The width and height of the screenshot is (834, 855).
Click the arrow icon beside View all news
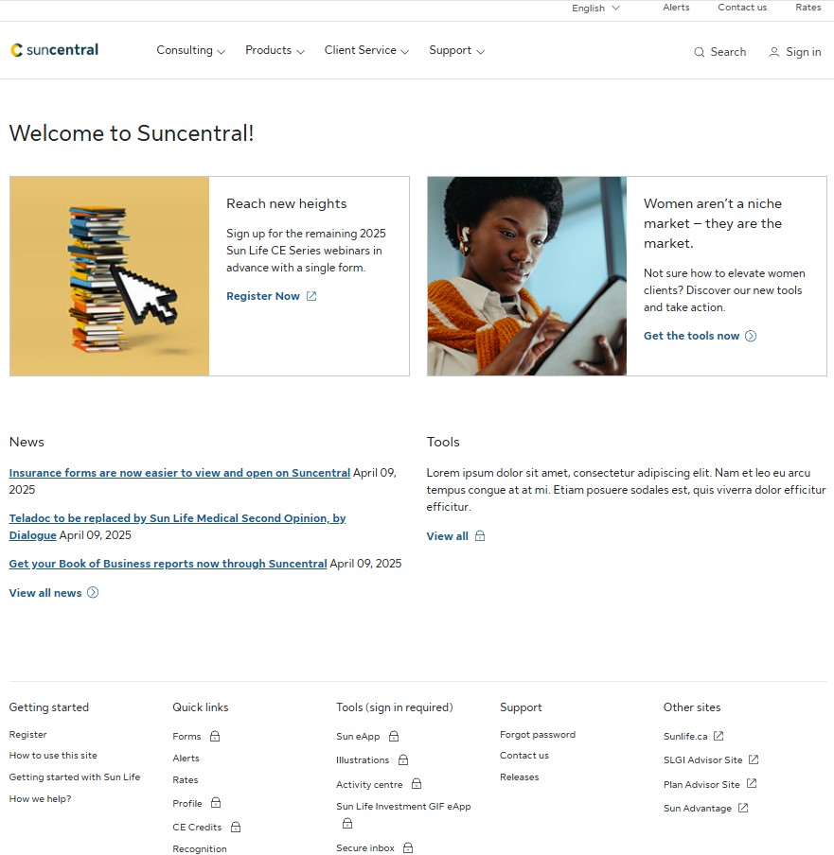92,592
